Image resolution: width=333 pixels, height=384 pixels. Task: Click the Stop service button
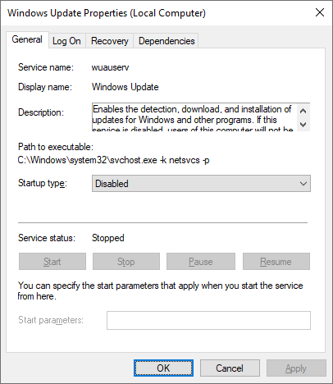click(x=126, y=262)
